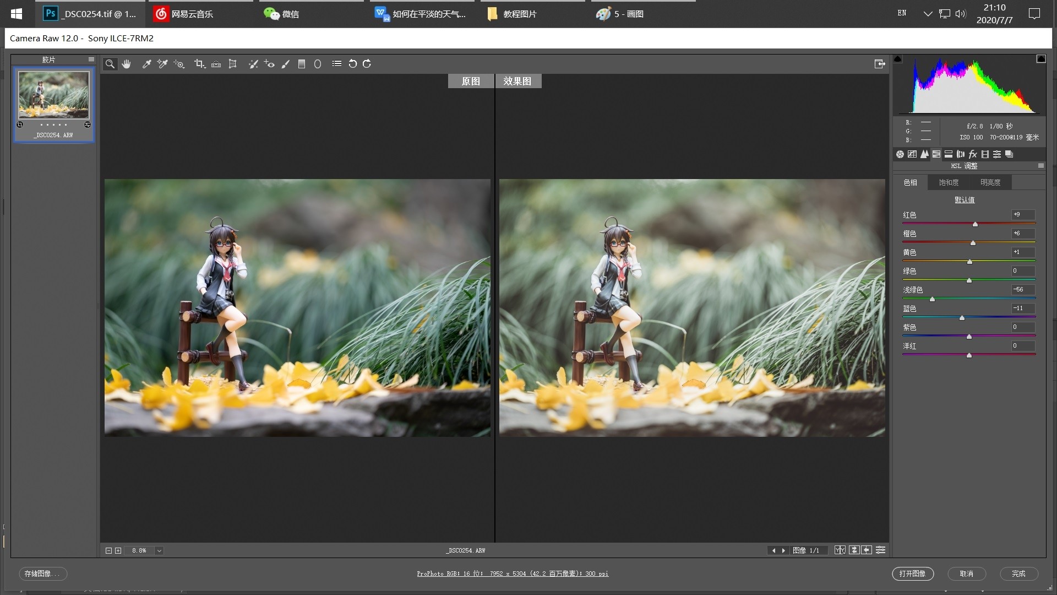Toggle full screen mode icon
Image resolution: width=1057 pixels, height=595 pixels.
click(880, 64)
